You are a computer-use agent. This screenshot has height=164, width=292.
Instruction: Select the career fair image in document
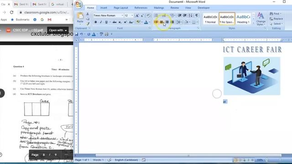[252, 76]
